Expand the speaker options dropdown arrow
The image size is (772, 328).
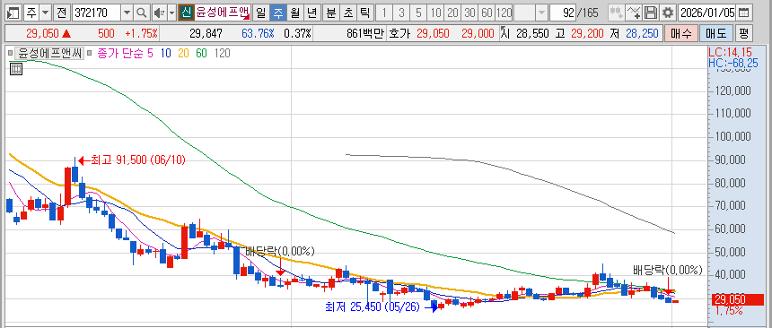coord(171,13)
